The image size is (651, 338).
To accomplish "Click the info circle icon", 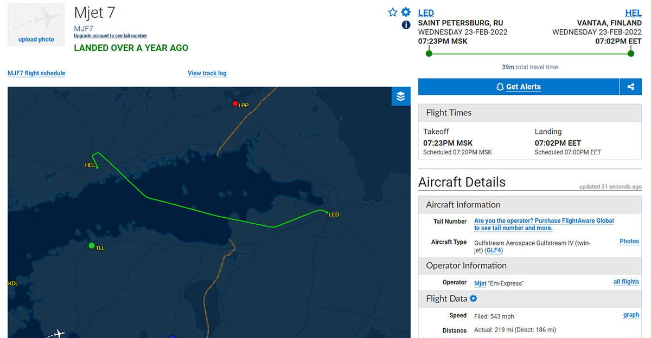I will pyautogui.click(x=406, y=25).
